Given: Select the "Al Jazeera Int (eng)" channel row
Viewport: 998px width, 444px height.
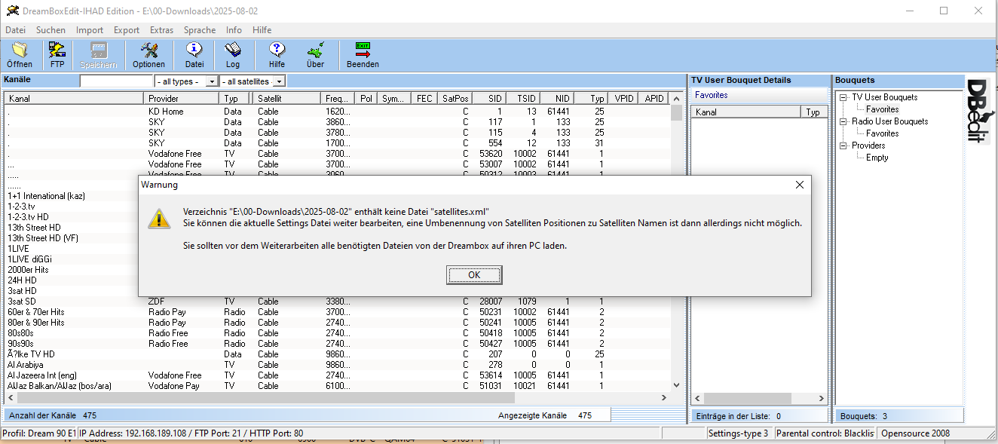Looking at the screenshot, I should [338, 375].
